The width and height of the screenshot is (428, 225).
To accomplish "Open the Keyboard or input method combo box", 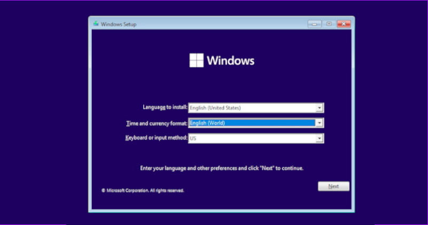I will pos(252,139).
